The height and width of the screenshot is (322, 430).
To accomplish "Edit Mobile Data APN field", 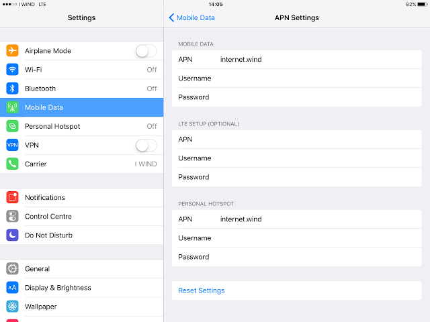I will click(309, 60).
